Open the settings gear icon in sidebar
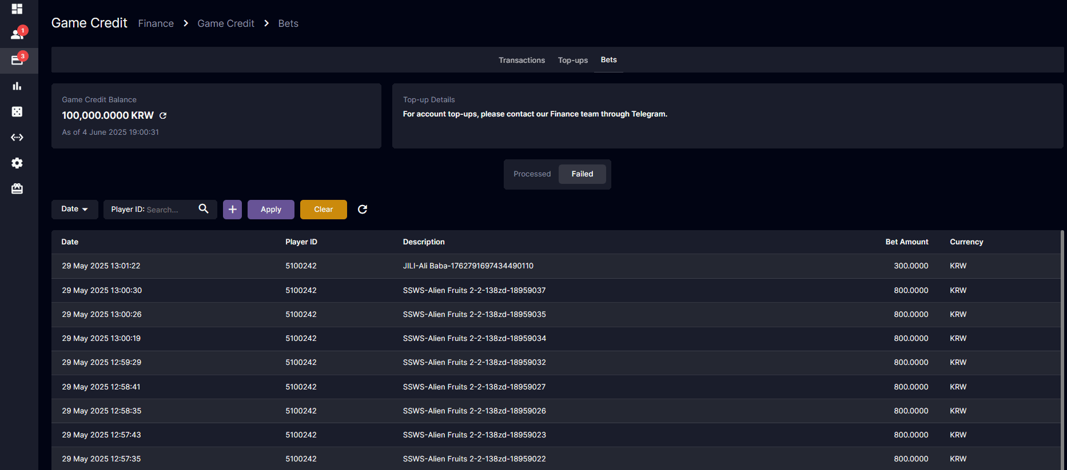 (17, 163)
